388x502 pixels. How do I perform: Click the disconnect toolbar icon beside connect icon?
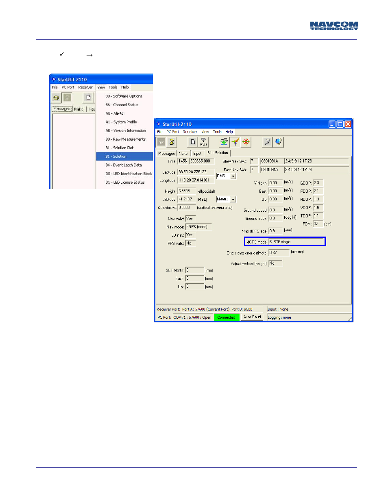(172, 142)
